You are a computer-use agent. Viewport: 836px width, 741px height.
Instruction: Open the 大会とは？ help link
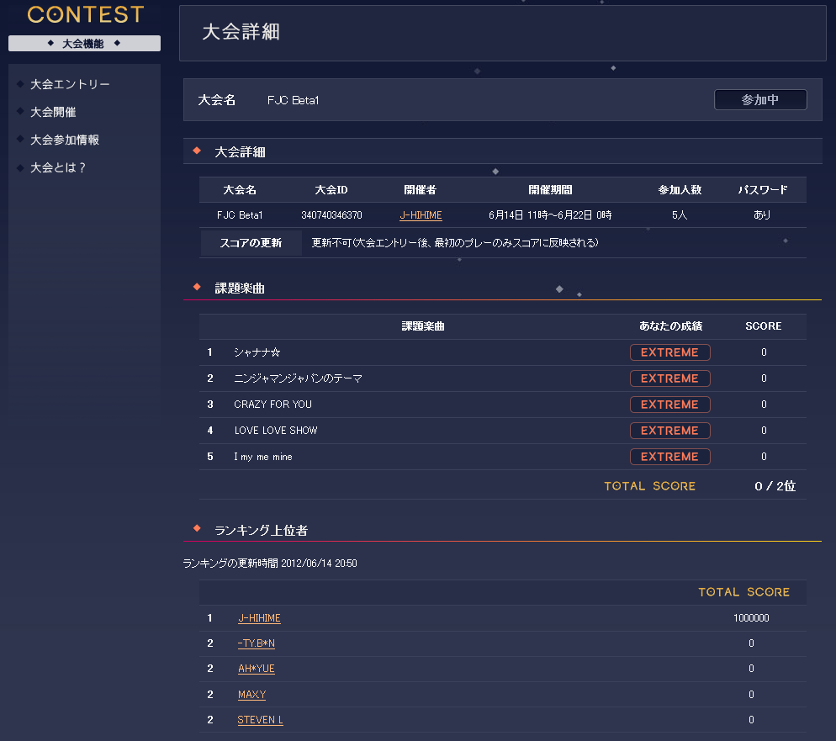coord(58,167)
